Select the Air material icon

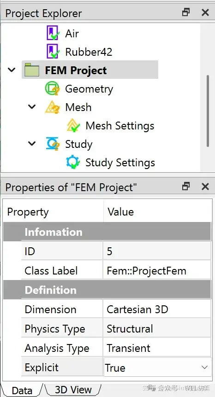click(53, 33)
